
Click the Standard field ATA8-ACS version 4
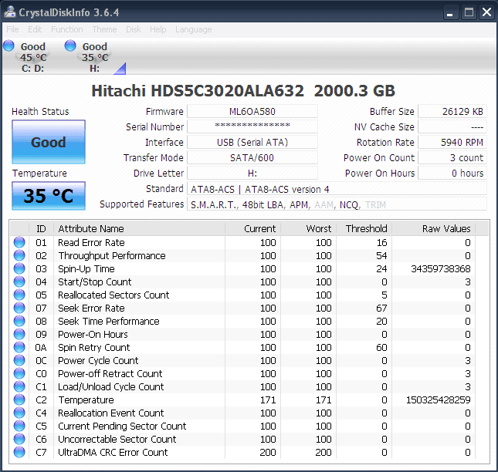pos(337,189)
